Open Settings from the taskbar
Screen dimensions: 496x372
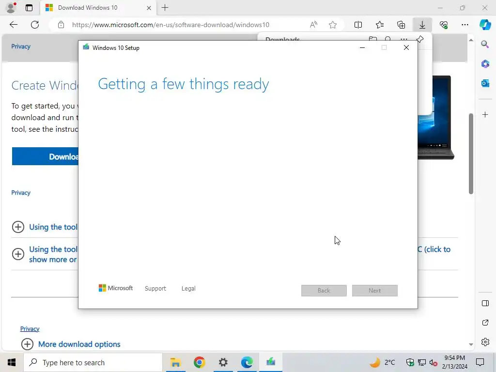[223, 362]
